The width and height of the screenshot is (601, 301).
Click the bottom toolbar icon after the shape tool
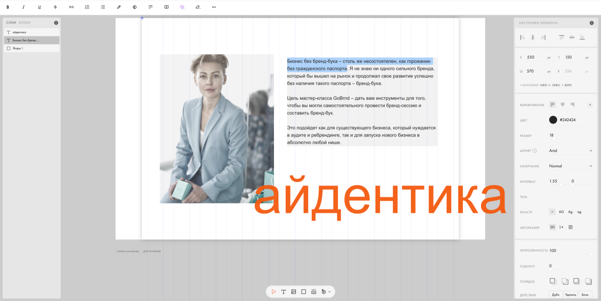(x=314, y=292)
